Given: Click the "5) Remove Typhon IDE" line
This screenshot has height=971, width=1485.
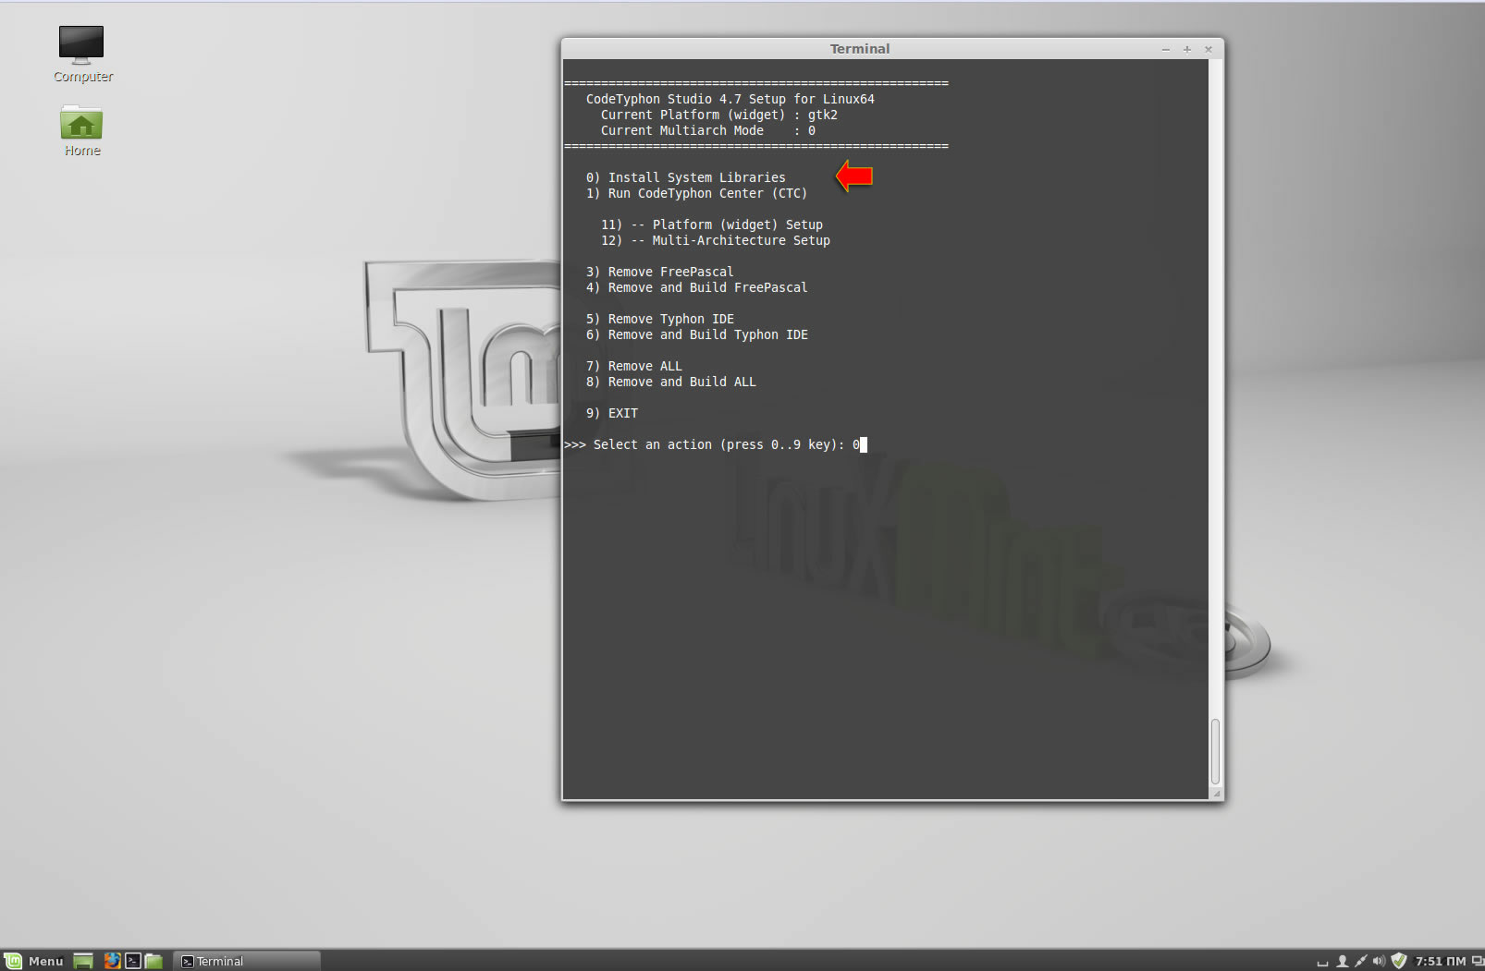Looking at the screenshot, I should point(659,319).
